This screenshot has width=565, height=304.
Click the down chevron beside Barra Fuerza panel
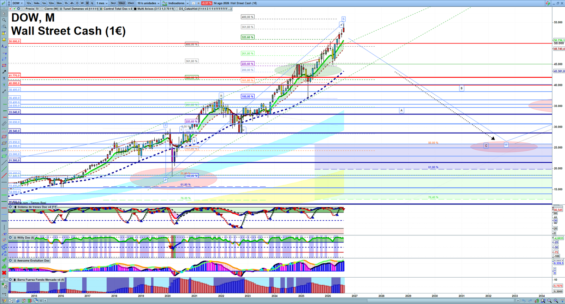point(4,280)
